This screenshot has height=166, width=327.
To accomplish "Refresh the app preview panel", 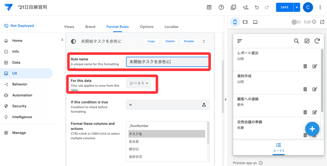I will point(317,41).
